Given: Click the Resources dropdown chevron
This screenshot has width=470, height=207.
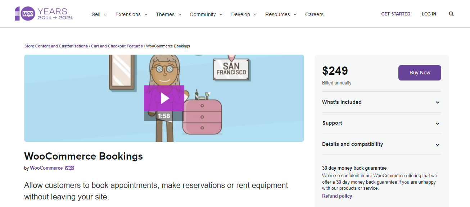Looking at the screenshot, I should (x=295, y=15).
